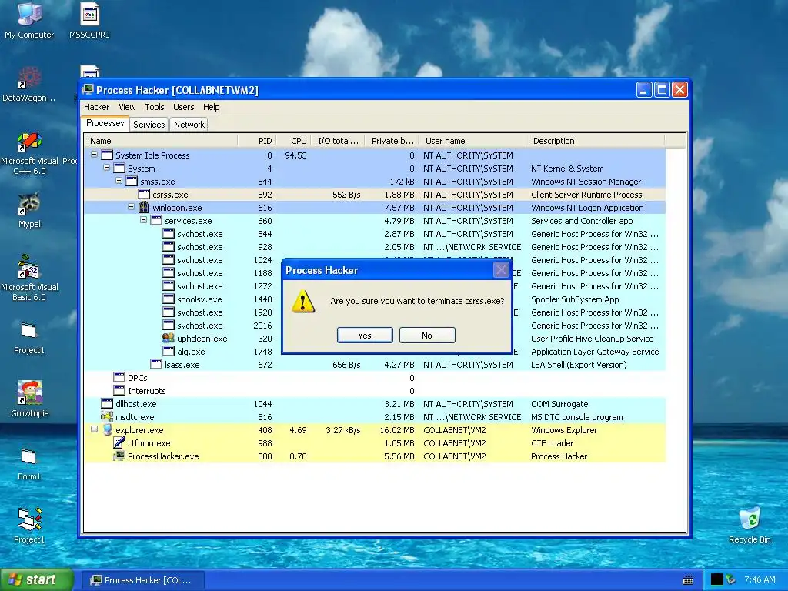
Task: Open the Form1 desktop file icon
Action: [28, 464]
